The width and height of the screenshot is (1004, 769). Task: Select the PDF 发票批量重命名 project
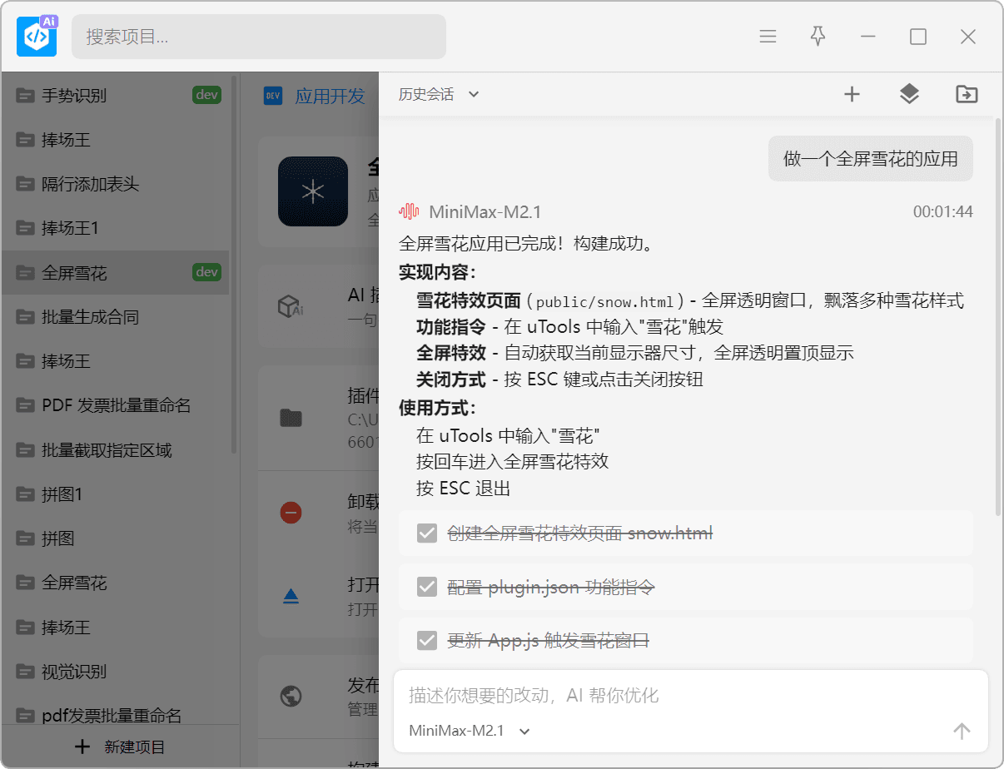tap(116, 405)
